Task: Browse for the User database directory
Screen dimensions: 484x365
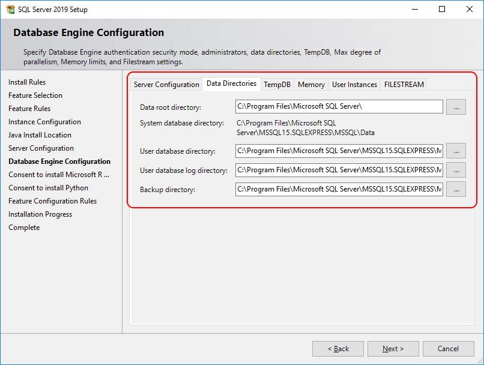Action: point(456,151)
